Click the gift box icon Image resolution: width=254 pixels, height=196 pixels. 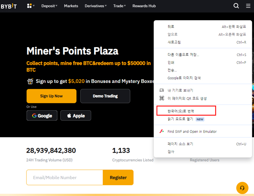click(x=30, y=81)
